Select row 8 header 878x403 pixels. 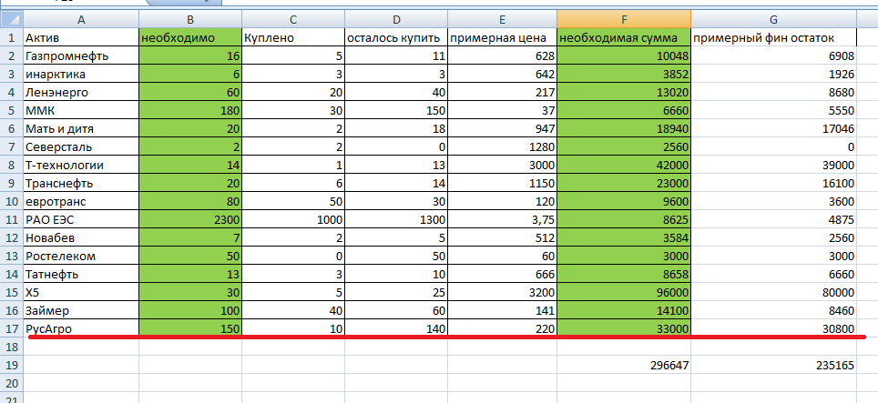pos(11,165)
